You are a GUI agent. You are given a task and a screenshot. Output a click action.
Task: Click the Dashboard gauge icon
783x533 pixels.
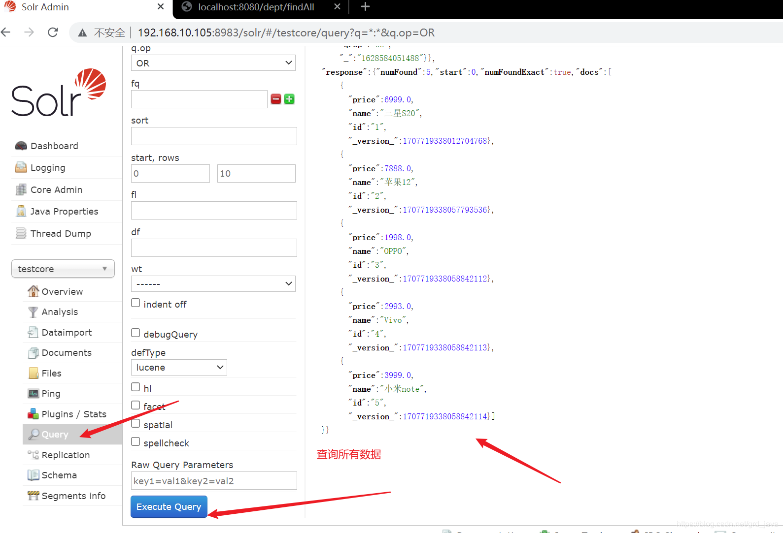click(x=21, y=146)
